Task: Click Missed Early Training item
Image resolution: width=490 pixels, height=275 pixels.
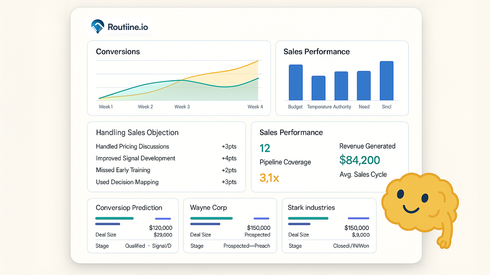Action: pos(123,170)
